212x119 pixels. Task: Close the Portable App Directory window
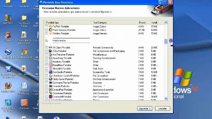[x=170, y=2]
